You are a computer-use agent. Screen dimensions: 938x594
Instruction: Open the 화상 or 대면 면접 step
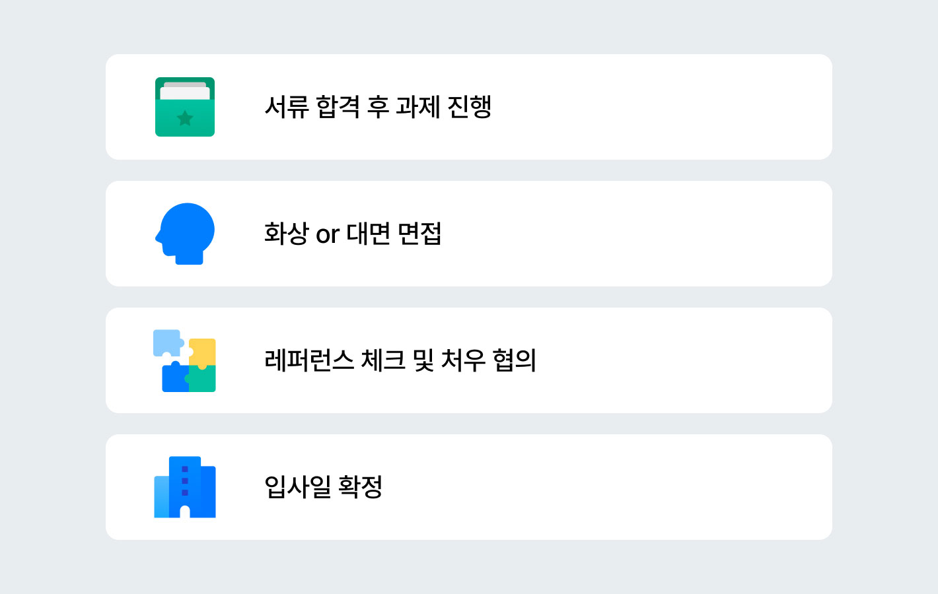[469, 234]
